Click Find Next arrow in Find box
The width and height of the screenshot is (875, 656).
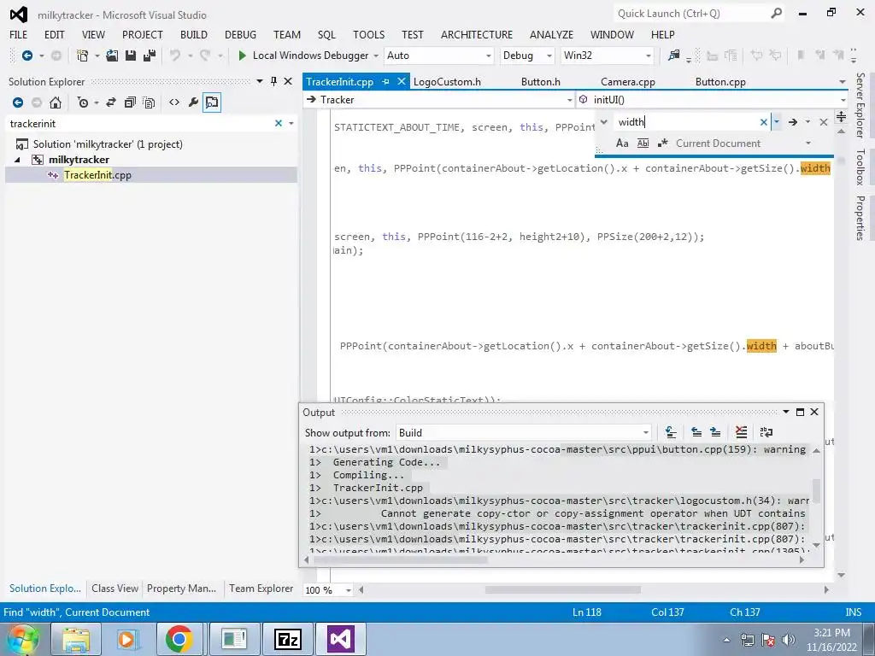point(792,122)
